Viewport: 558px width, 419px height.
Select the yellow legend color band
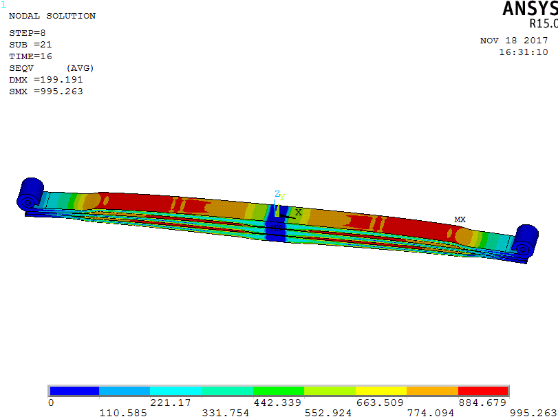[380, 391]
